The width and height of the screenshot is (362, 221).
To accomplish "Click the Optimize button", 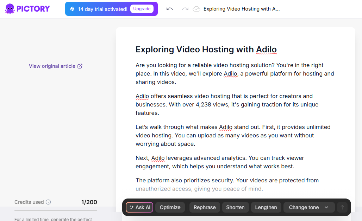I will pos(170,207).
